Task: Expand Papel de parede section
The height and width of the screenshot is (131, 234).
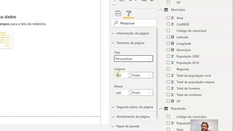Action: [133, 126]
